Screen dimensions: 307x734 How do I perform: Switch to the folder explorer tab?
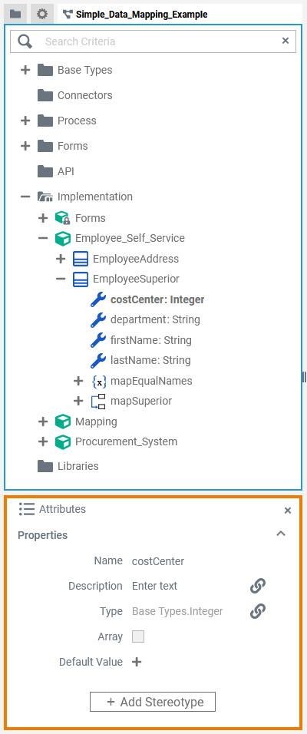pyautogui.click(x=15, y=14)
